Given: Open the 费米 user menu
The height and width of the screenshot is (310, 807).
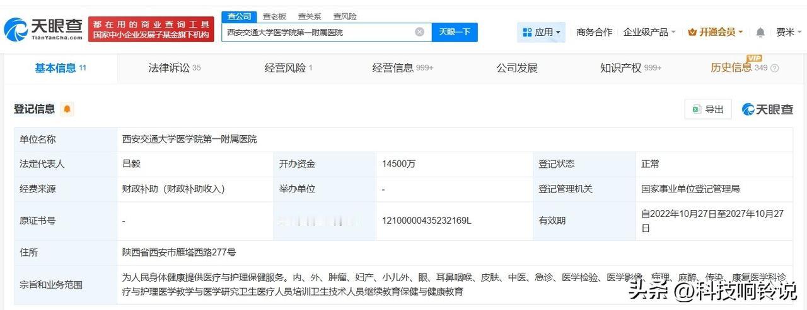Looking at the screenshot, I should coord(788,32).
